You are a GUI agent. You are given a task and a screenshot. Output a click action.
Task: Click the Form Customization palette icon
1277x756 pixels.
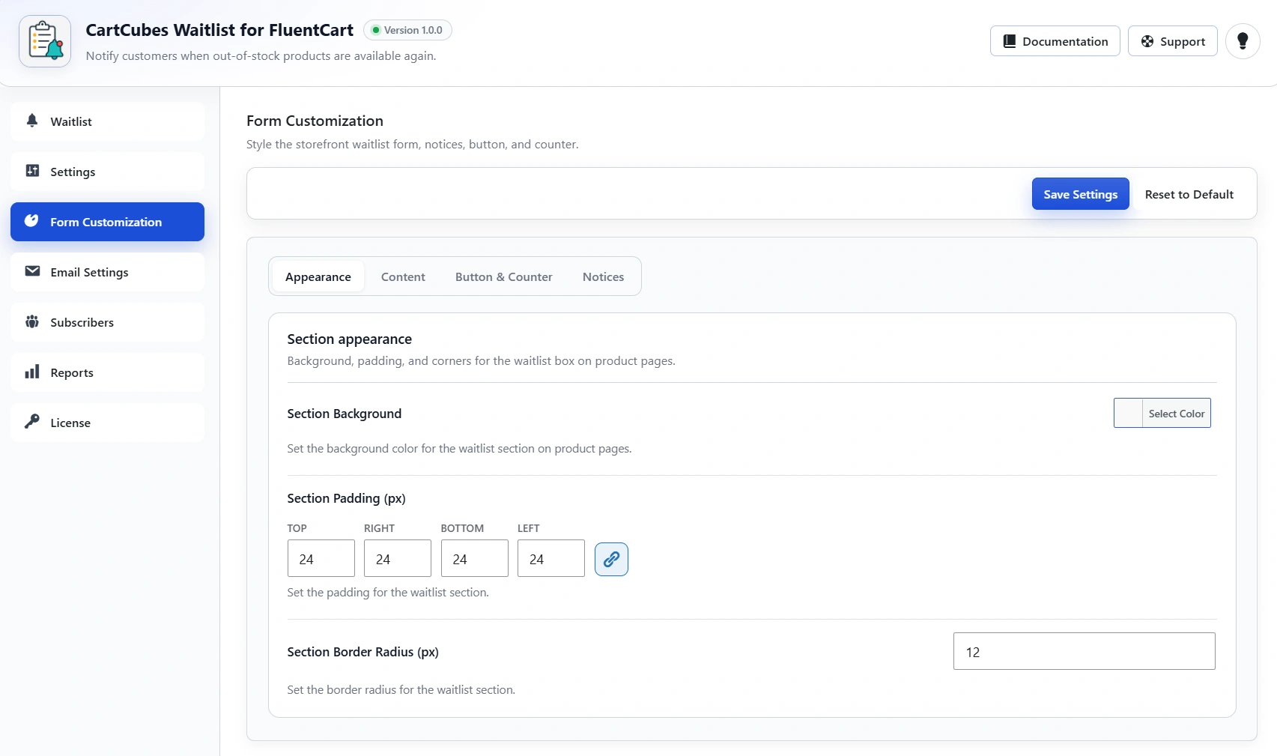(x=31, y=221)
